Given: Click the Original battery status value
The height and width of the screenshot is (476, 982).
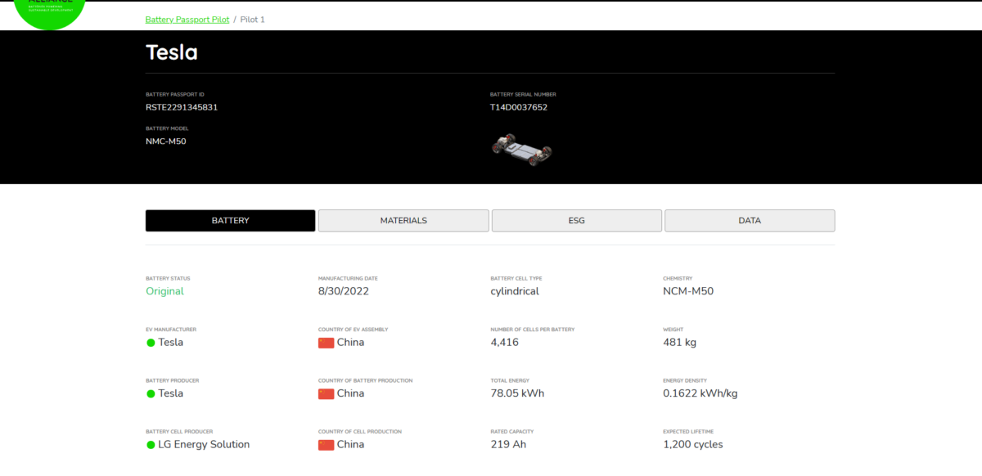Looking at the screenshot, I should click(164, 291).
